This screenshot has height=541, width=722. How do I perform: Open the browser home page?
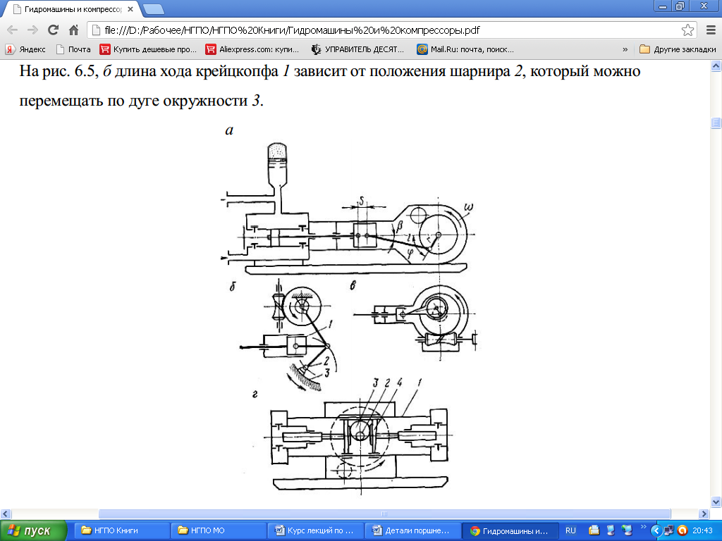point(73,30)
